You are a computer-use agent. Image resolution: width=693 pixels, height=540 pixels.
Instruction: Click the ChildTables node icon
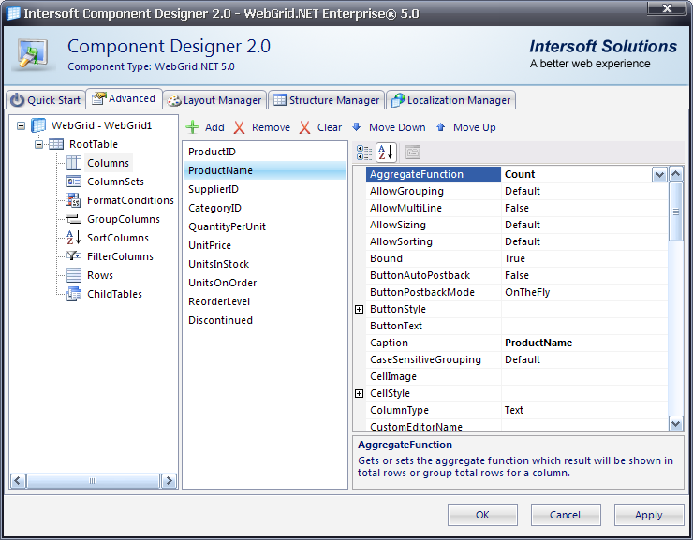(74, 294)
